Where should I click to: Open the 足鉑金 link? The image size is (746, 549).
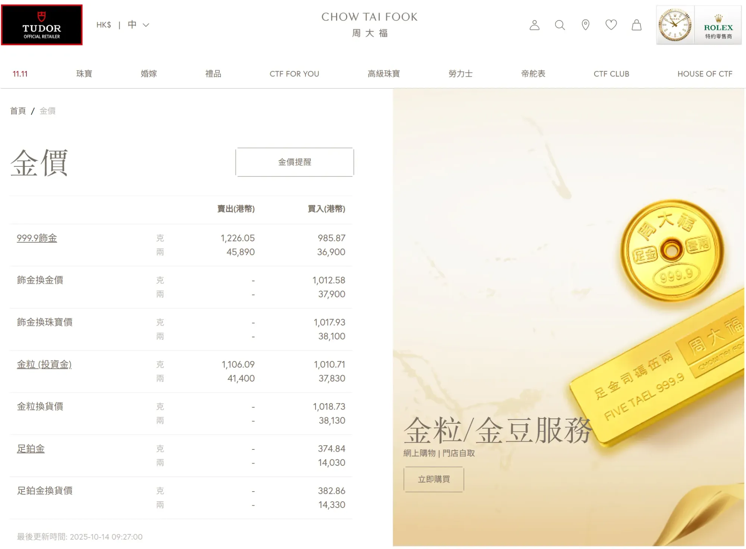pos(31,449)
